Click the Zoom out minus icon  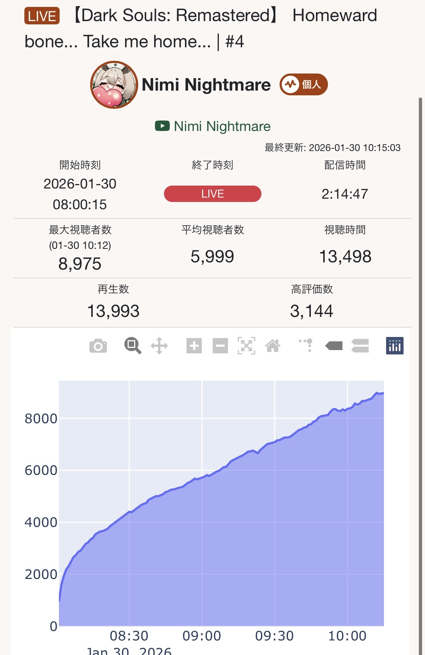(x=220, y=346)
